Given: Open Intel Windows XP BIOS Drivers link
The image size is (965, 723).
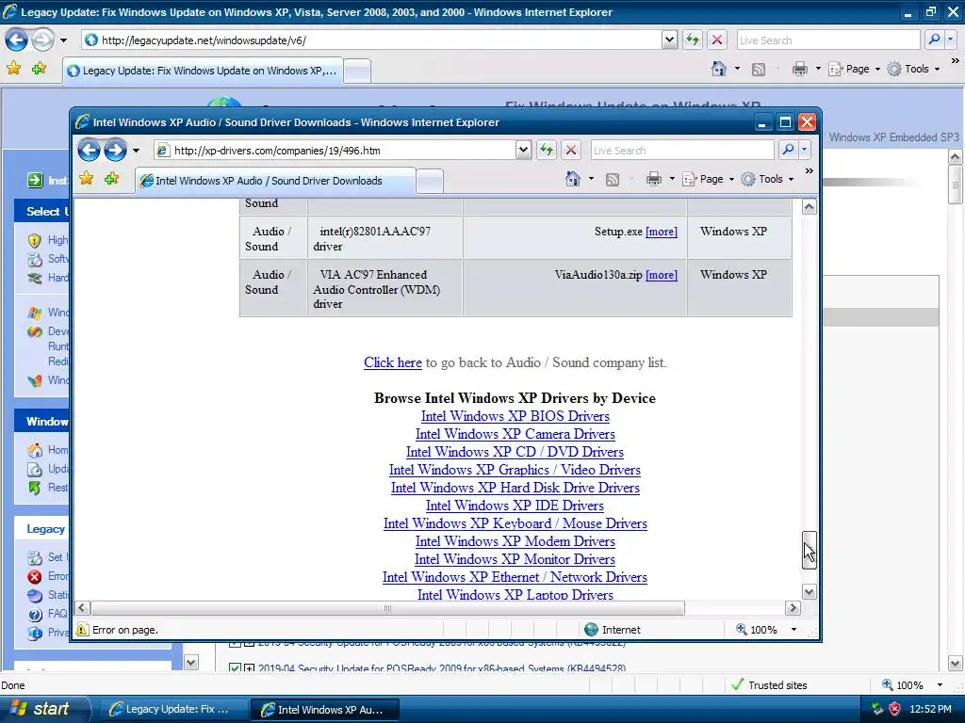Looking at the screenshot, I should tap(515, 416).
